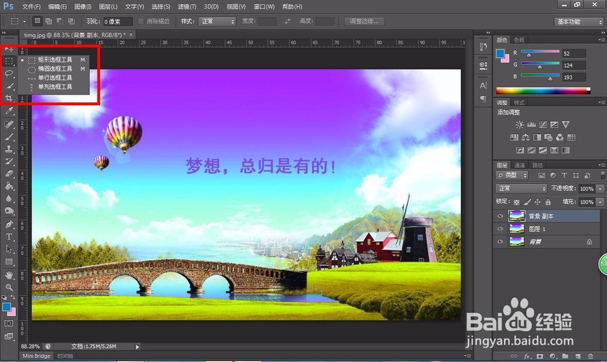Open the 图像(I) menu
This screenshot has width=607, height=362.
click(x=83, y=7)
